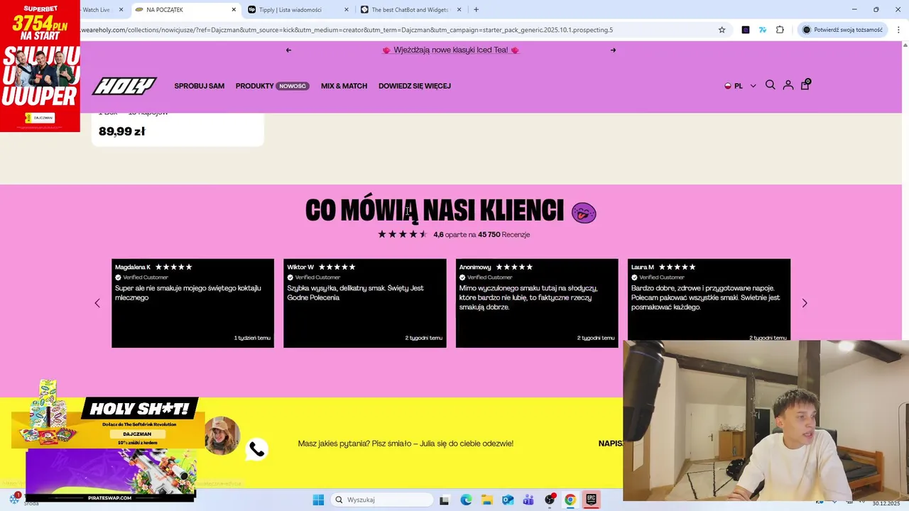Viewport: 909px width, 511px height.
Task: Show previous customer reviews arrow
Action: [97, 303]
